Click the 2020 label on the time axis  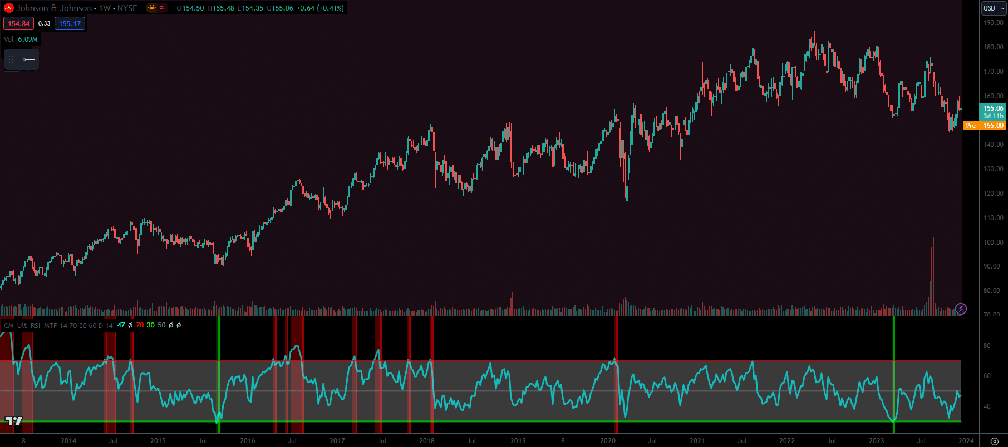[x=608, y=441]
